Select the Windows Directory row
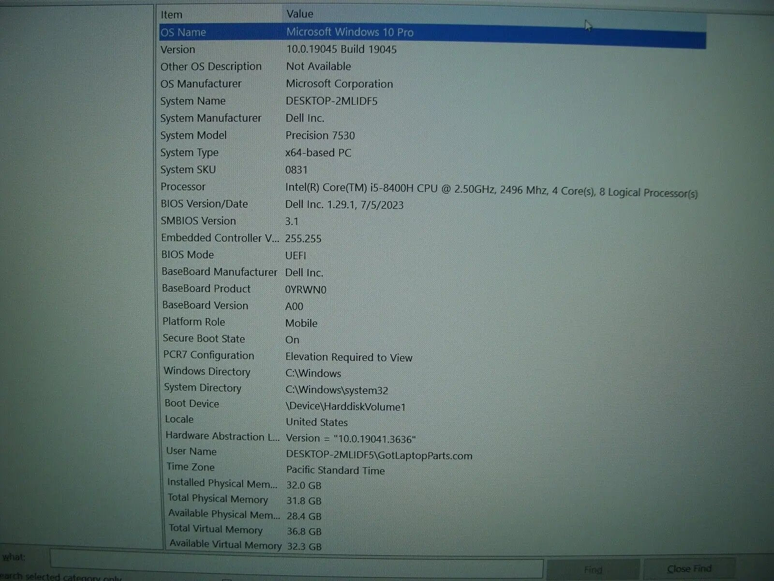 tap(432, 372)
